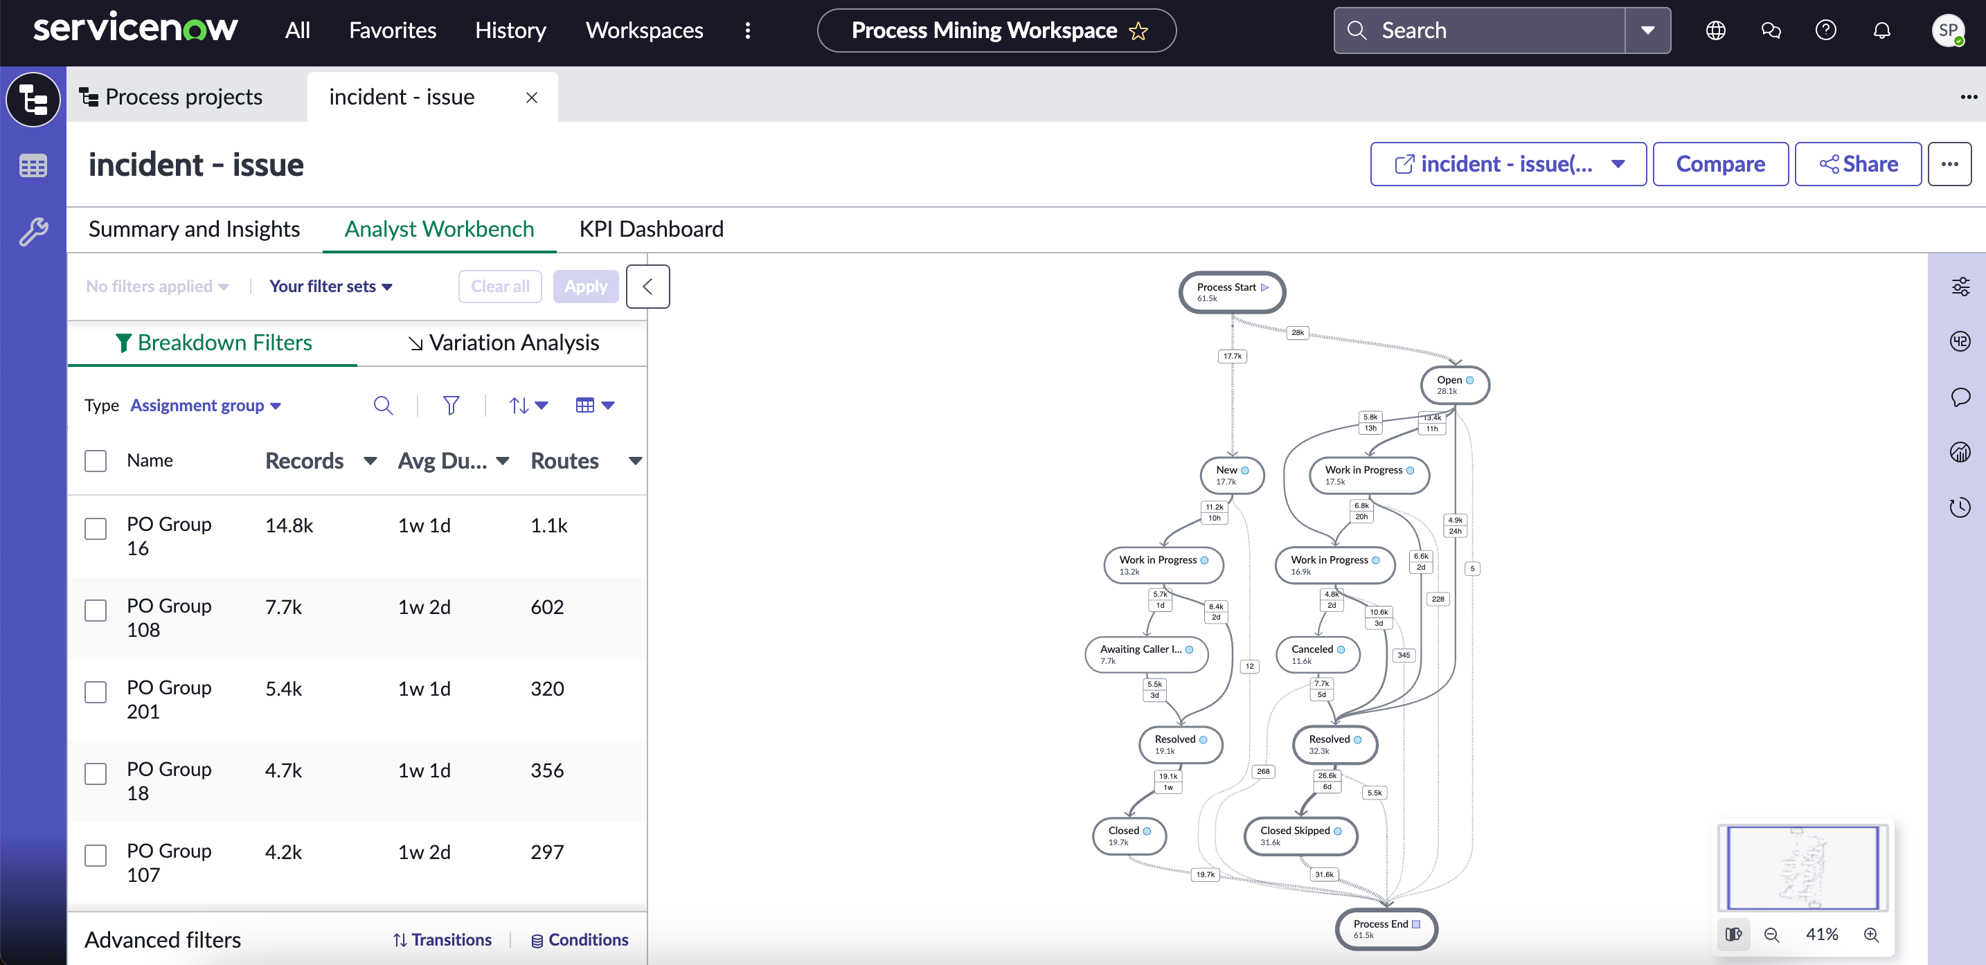The image size is (1986, 965).
Task: Open the globe scope picker icon
Action: (x=1715, y=30)
